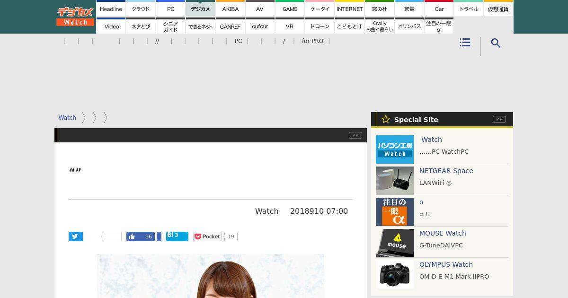The image size is (568, 298).
Task: Click the α sidebar title link
Action: (421, 202)
